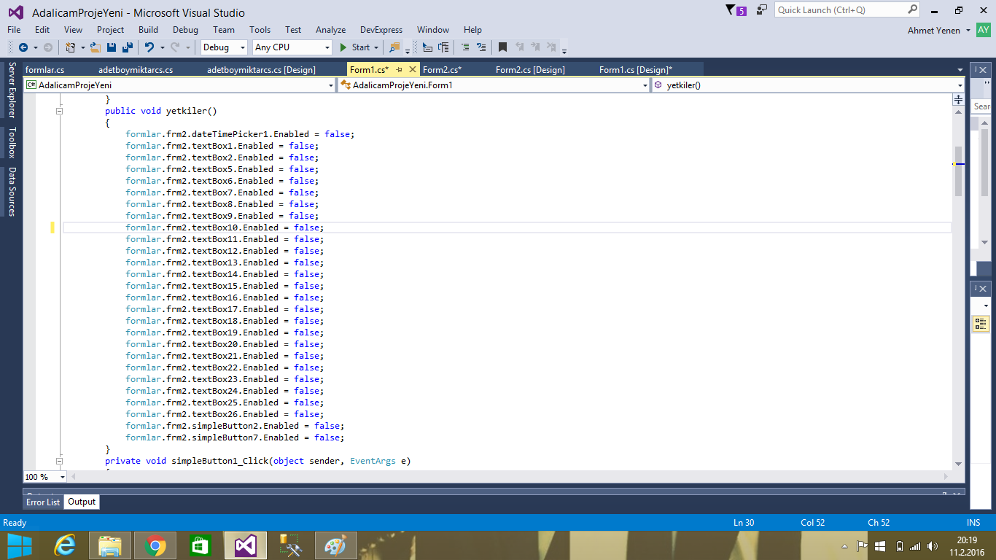Save all open files with Save All icon

126,47
